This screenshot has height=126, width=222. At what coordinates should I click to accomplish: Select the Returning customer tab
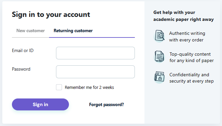click(73, 31)
